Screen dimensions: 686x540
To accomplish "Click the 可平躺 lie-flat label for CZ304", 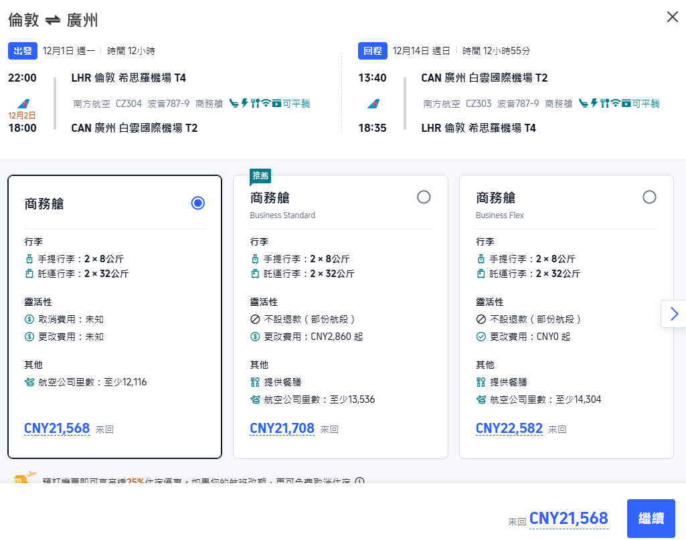I will pyautogui.click(x=296, y=104).
